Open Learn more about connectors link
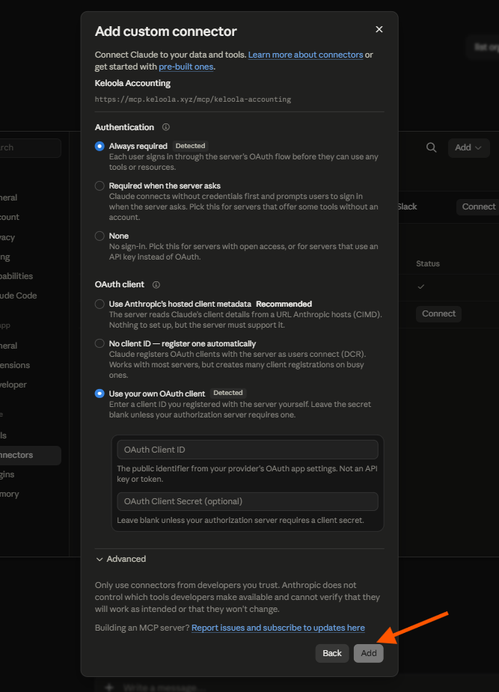This screenshot has height=692, width=499. pos(305,55)
